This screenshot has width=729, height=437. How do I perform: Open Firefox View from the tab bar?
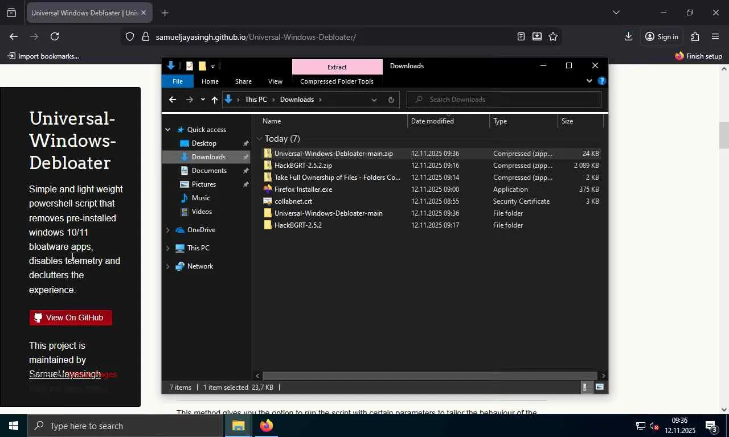[11, 13]
